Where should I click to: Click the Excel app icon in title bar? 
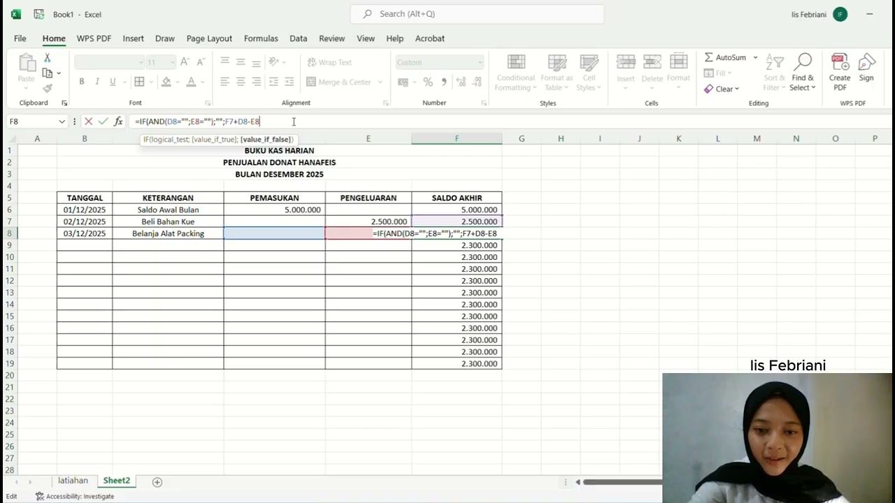[16, 14]
